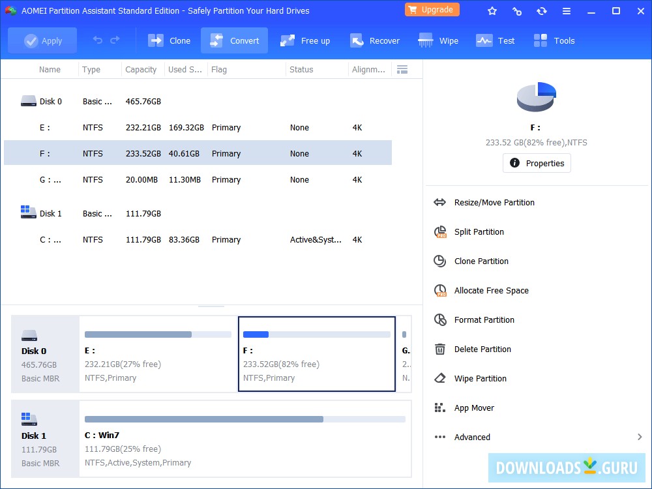652x489 pixels.
Task: Refresh the disk list
Action: [x=542, y=10]
